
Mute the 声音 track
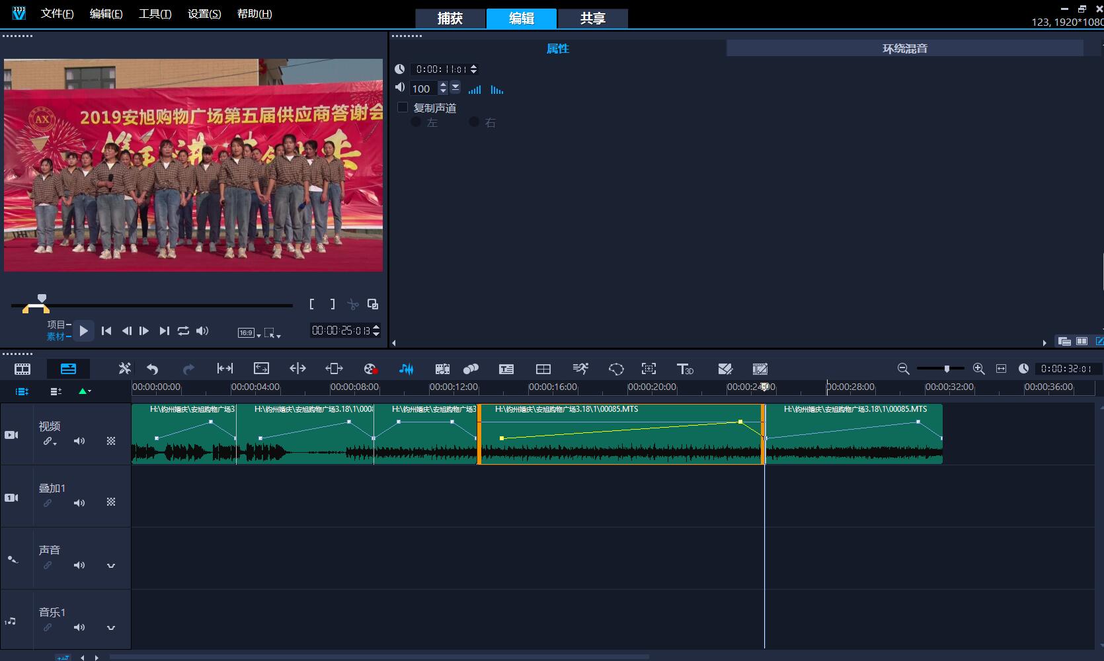tap(79, 565)
